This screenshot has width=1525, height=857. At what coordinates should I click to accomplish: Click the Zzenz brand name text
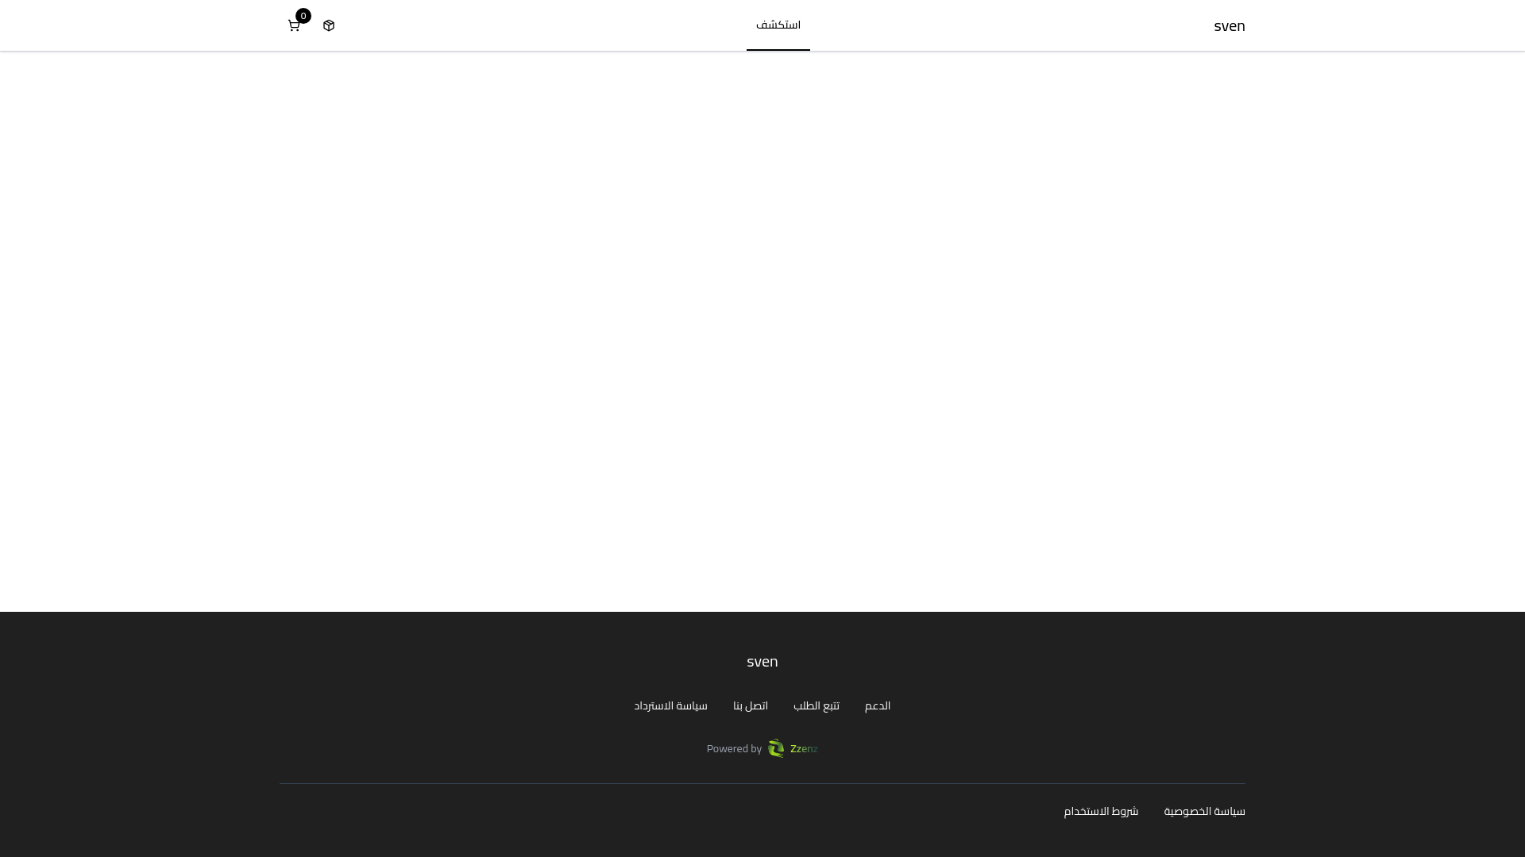pos(804,749)
